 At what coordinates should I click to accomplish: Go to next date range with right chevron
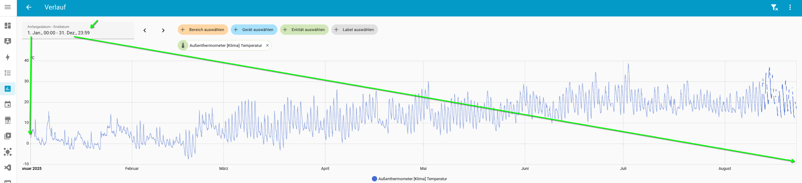coord(163,30)
